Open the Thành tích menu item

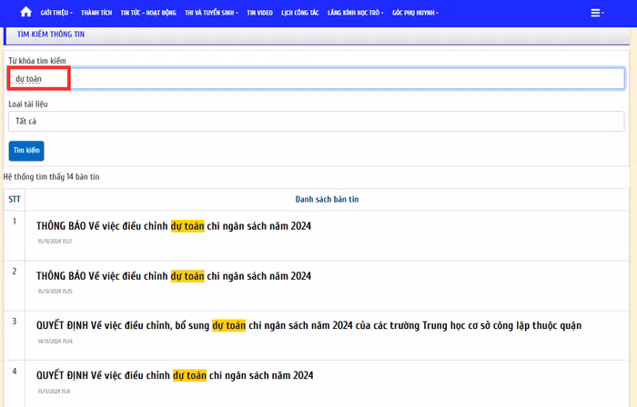pos(96,13)
